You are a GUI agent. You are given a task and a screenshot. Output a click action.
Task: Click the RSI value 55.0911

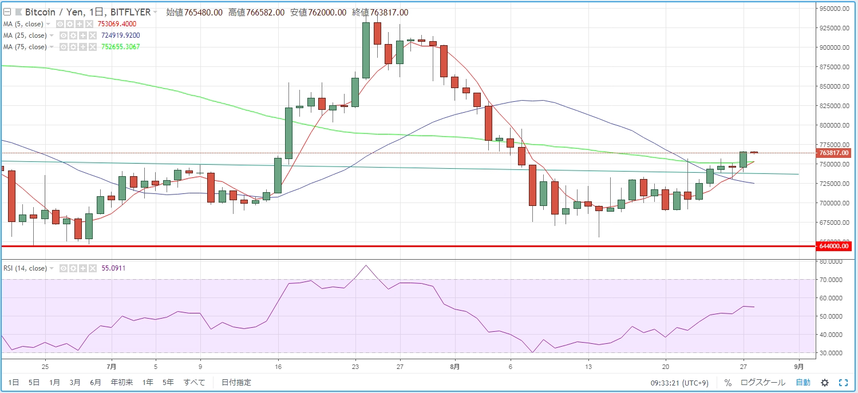(x=113, y=268)
